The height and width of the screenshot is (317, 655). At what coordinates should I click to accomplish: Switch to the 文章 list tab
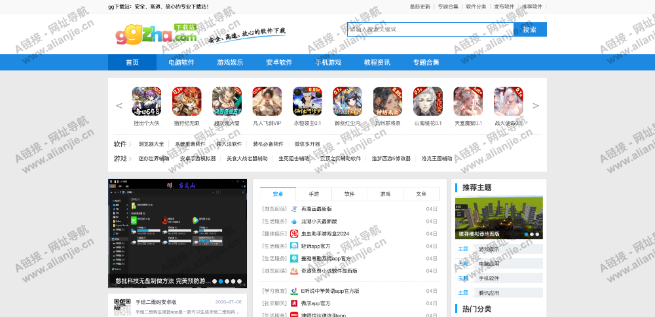pos(421,194)
